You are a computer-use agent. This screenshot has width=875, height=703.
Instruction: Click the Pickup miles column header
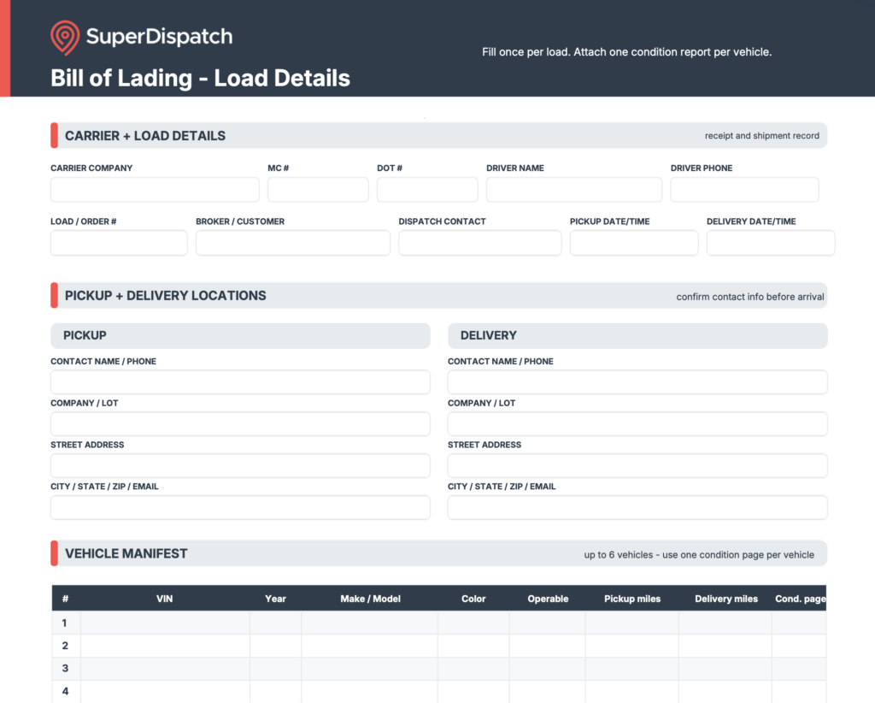(x=632, y=599)
